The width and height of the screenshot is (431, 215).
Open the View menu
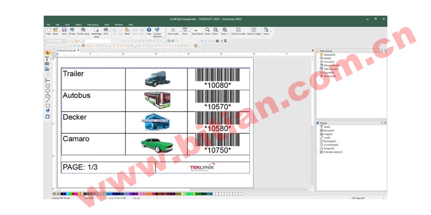coord(67,25)
